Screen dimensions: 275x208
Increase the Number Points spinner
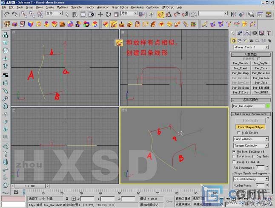pyautogui.click(x=267, y=184)
